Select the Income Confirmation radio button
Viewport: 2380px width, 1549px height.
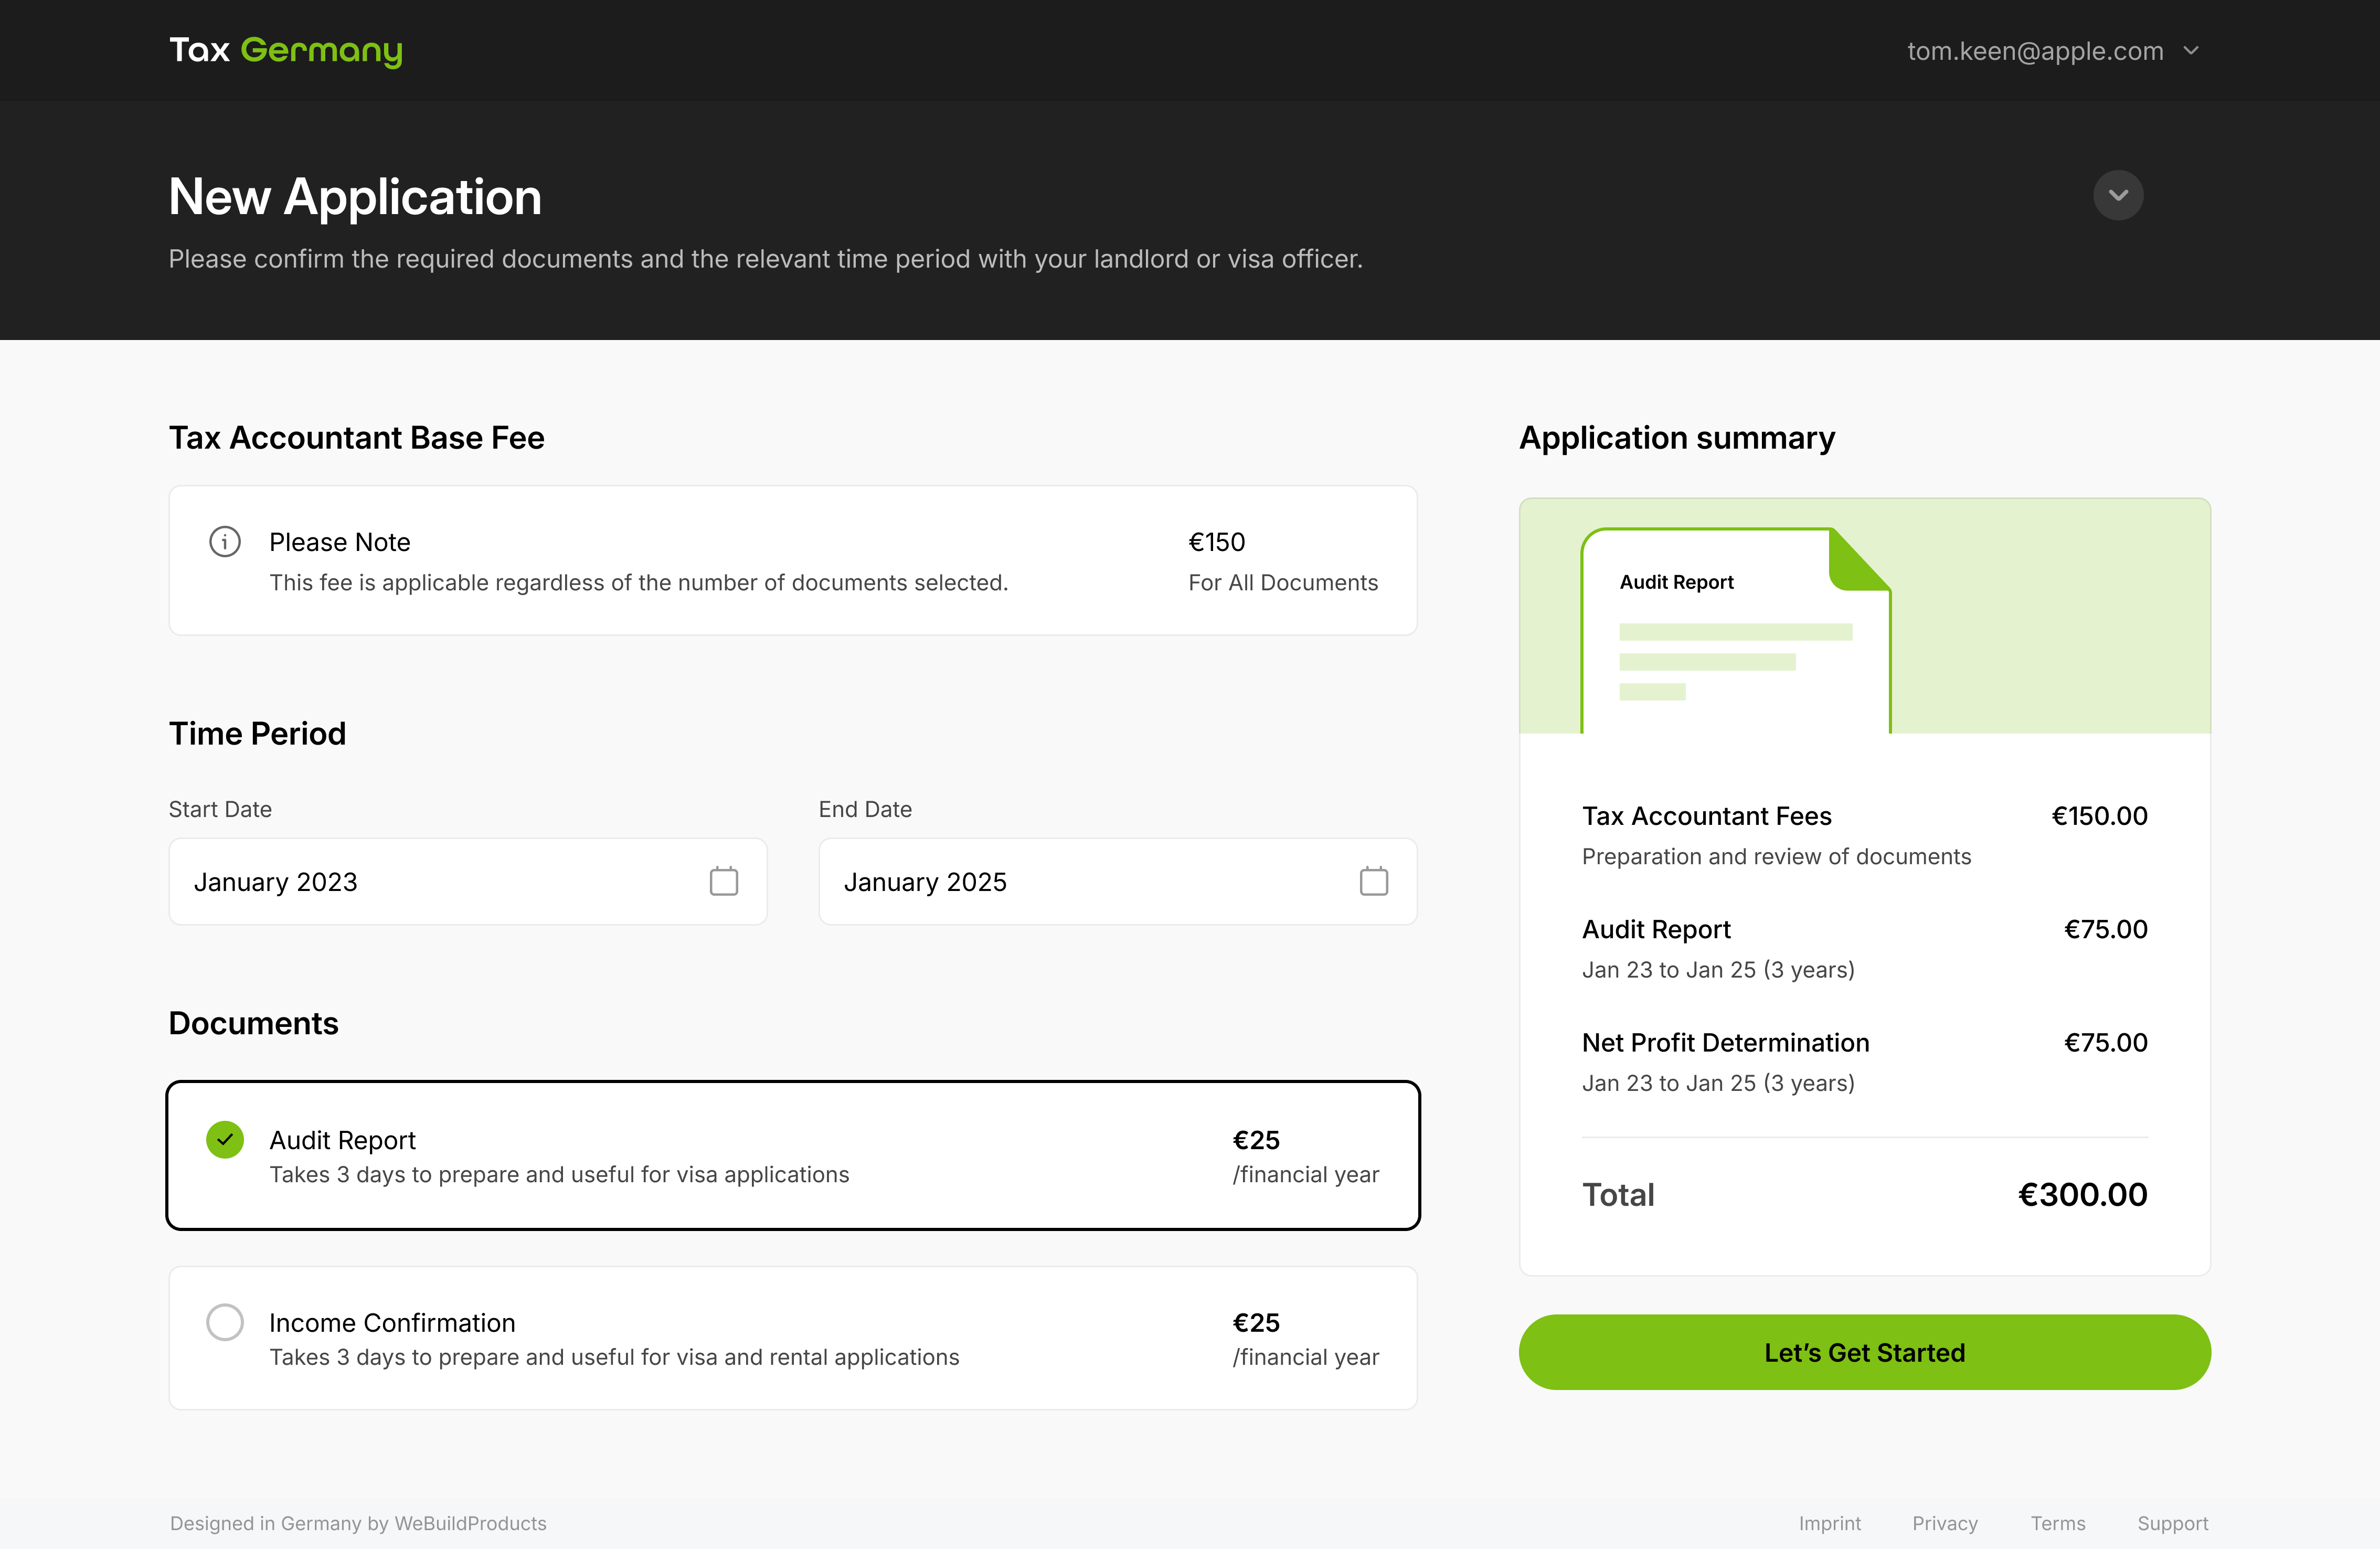tap(225, 1322)
